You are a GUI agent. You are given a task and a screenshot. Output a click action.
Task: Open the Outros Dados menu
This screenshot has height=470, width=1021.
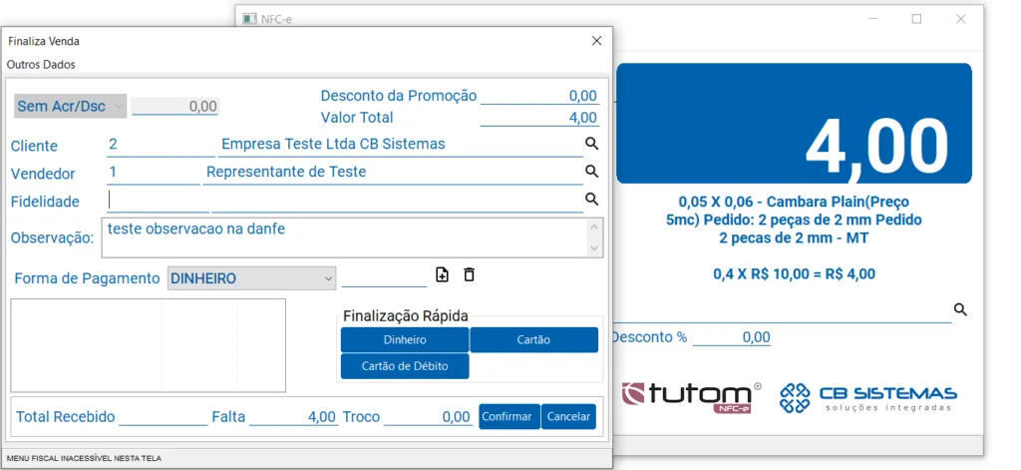pos(41,64)
